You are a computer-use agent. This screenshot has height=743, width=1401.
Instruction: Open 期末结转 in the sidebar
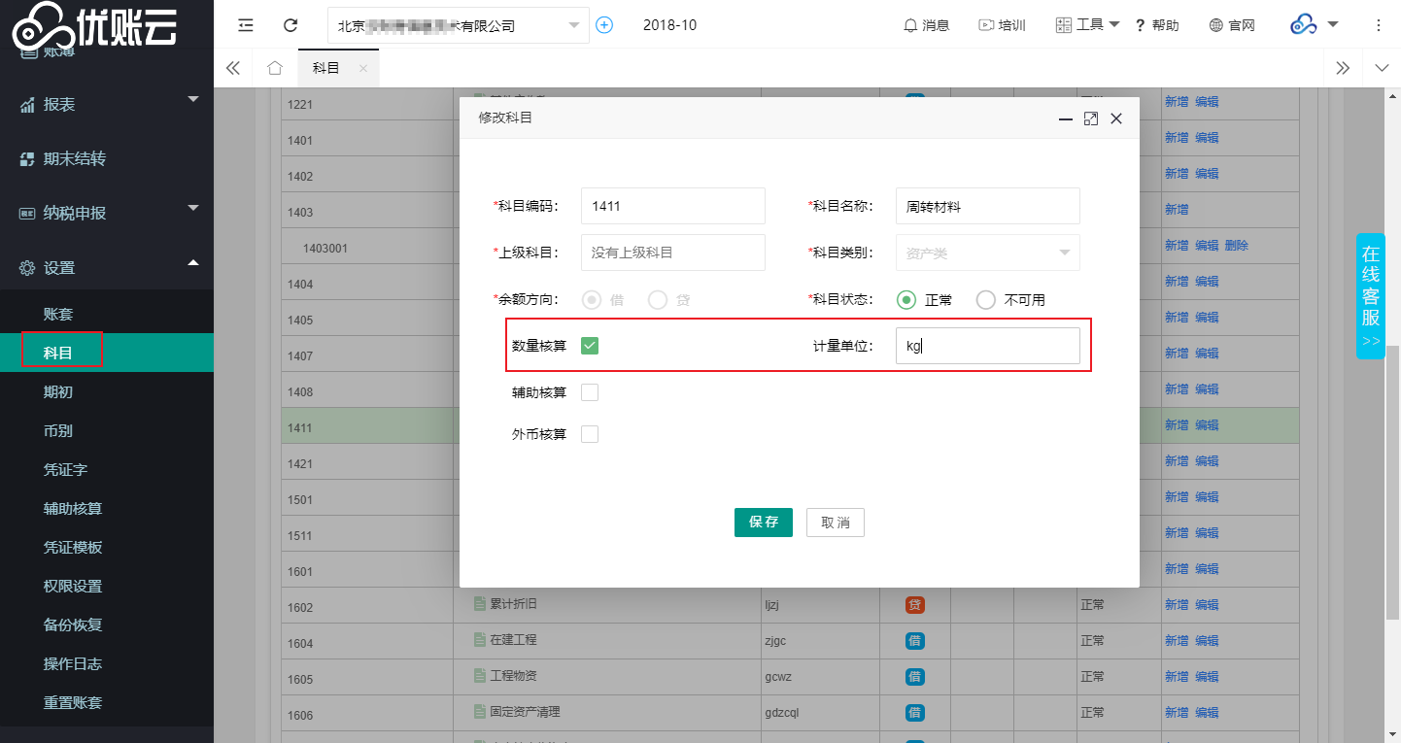tap(107, 158)
